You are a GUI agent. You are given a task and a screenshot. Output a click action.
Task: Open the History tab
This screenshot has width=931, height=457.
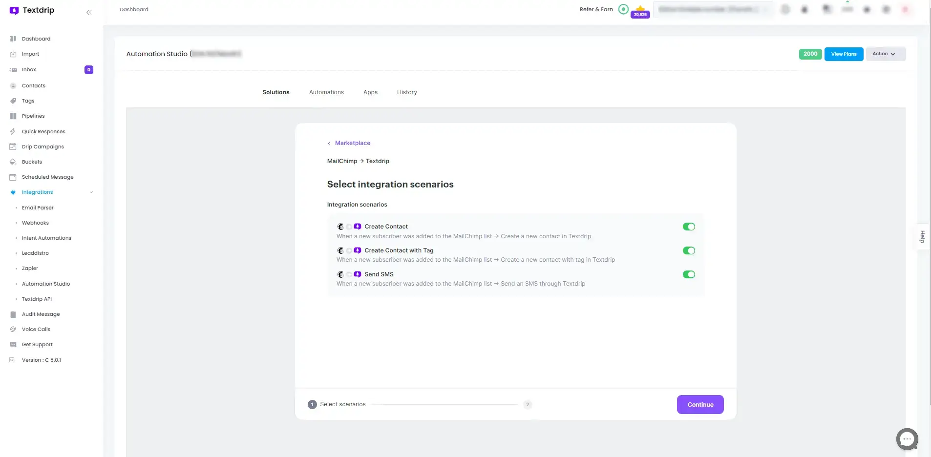point(407,92)
